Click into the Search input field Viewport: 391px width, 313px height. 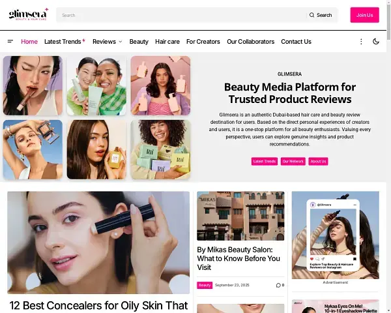tap(181, 15)
